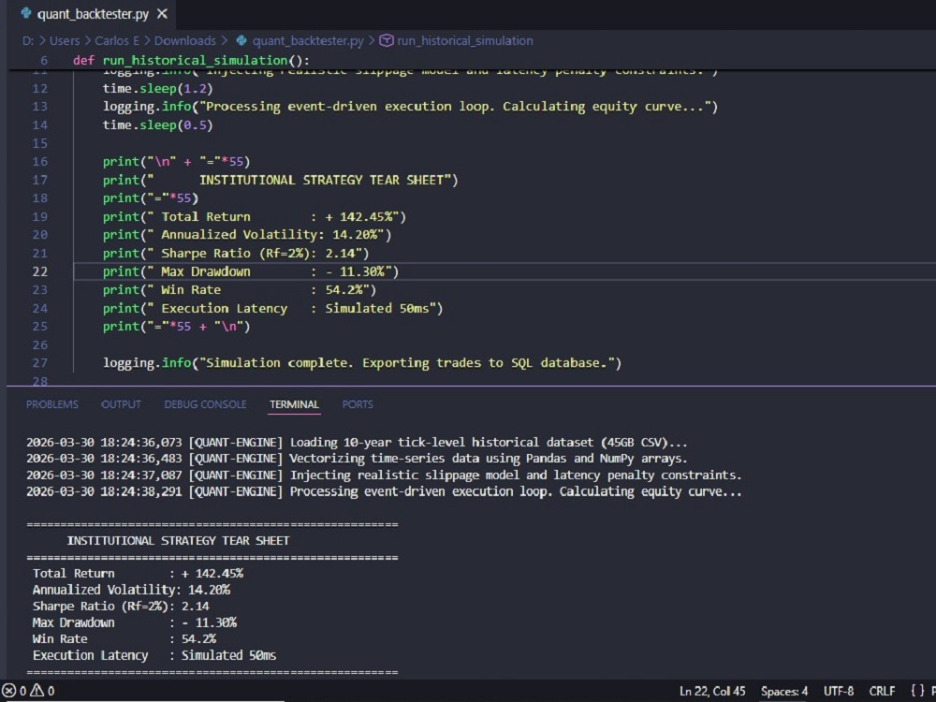
Task: Change line endings via CRLF
Action: pyautogui.click(x=883, y=691)
